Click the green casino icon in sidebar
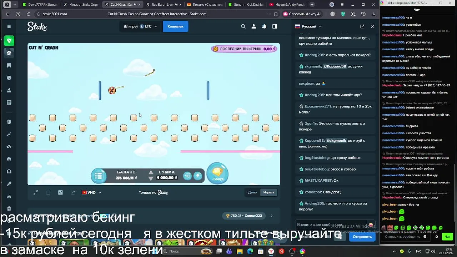Image resolution: width=457 pixels, height=257 pixels. [x=9, y=41]
